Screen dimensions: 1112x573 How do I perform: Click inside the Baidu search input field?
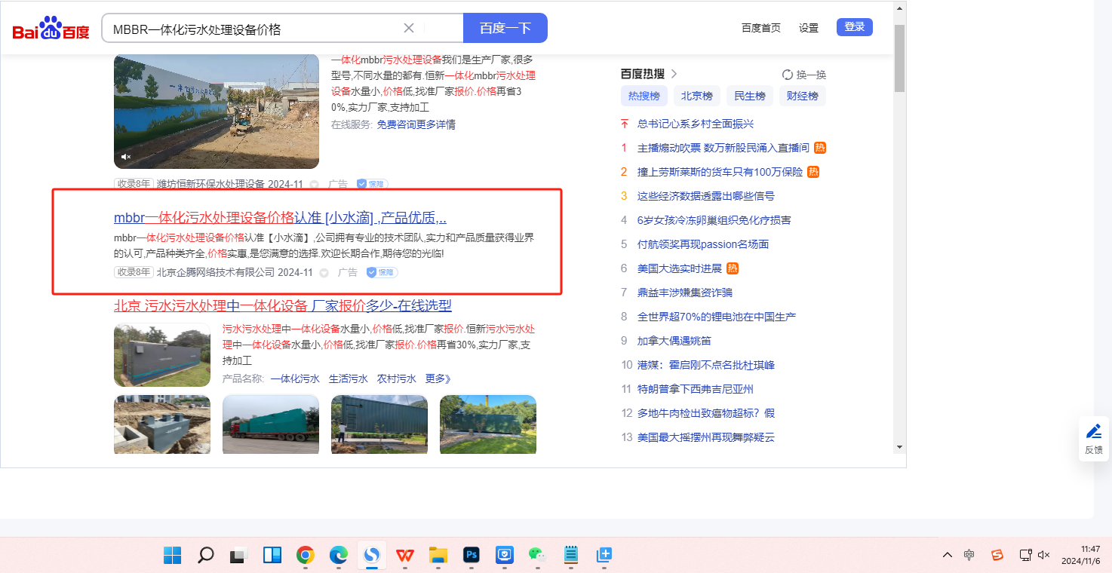point(256,29)
